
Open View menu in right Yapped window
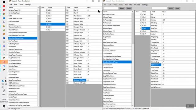115,5
